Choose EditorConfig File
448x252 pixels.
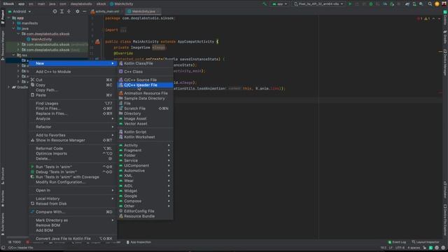coord(145,211)
